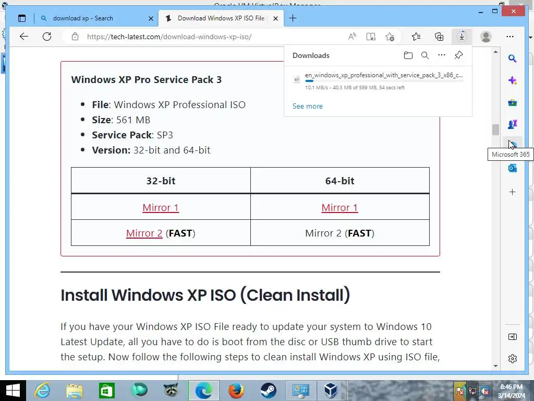Screen dimensions: 534x401
Task: Click the 32-bit Mirror 1 link
Action: (x=161, y=207)
